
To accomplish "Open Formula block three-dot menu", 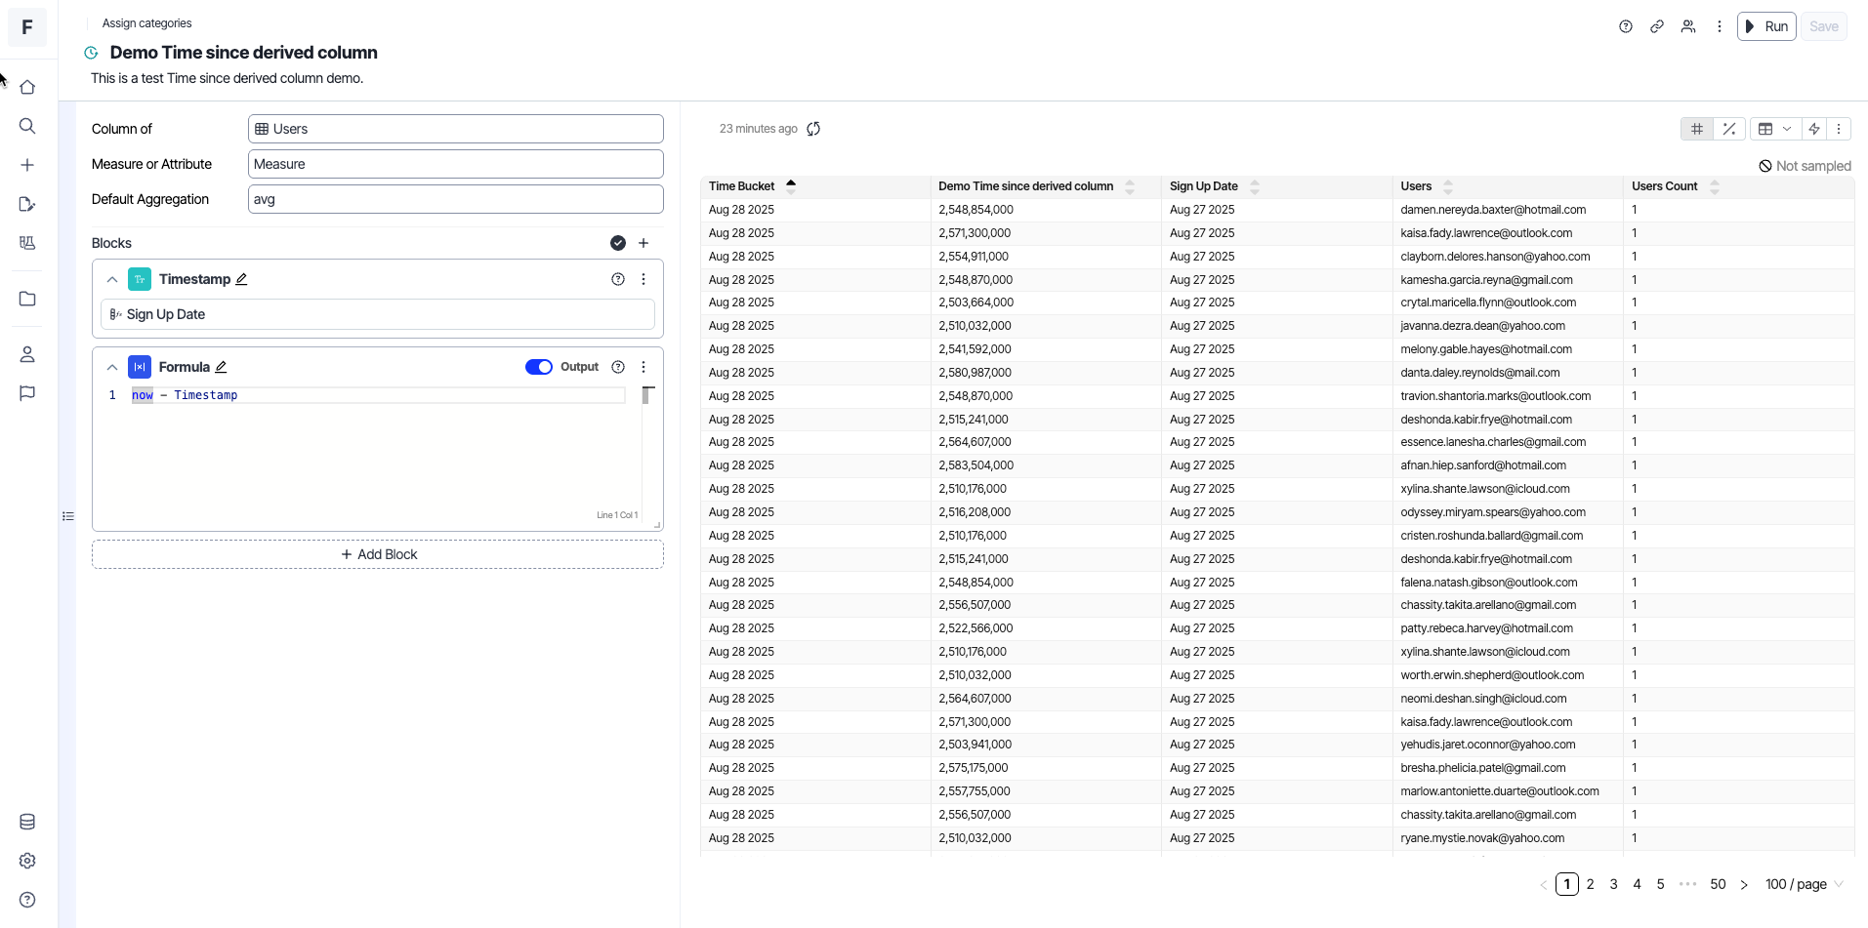I will [643, 367].
